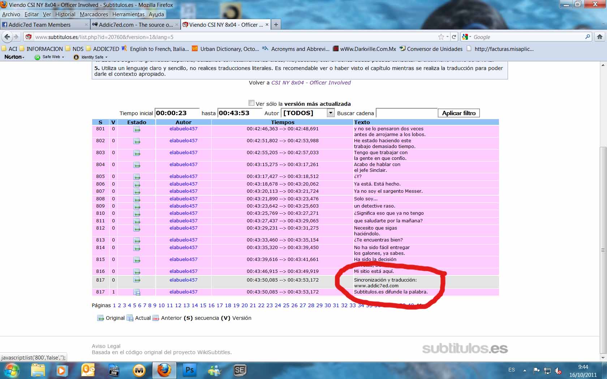
Task: Open the Historial menu
Action: (65, 14)
